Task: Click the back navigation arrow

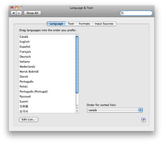Action: point(13,13)
